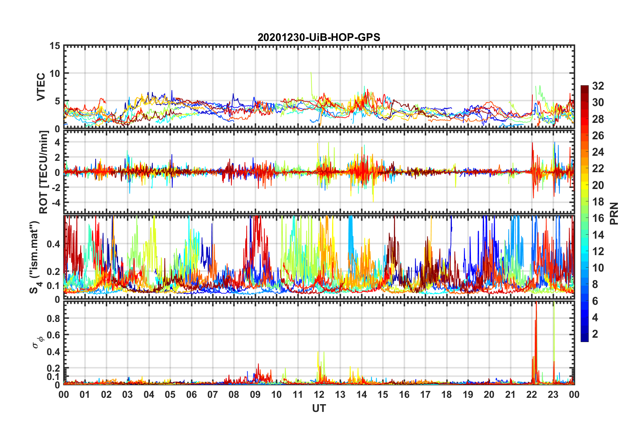This screenshot has height=427, width=638.
Task: Click the 20 tick on the UT axis
Action: 489,394
